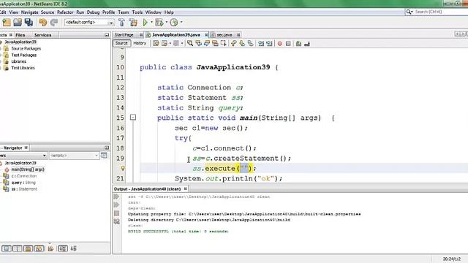Click Re-run with different parameters icon
The height and width of the screenshot is (263, 468).
click(116, 205)
